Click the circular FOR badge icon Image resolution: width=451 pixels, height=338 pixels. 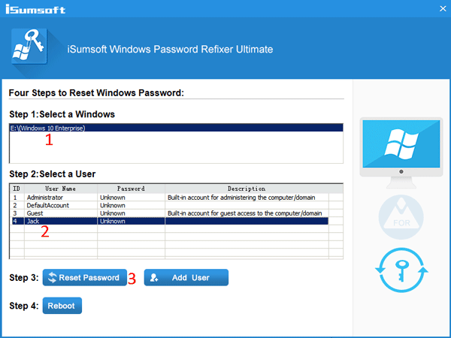pos(401,217)
